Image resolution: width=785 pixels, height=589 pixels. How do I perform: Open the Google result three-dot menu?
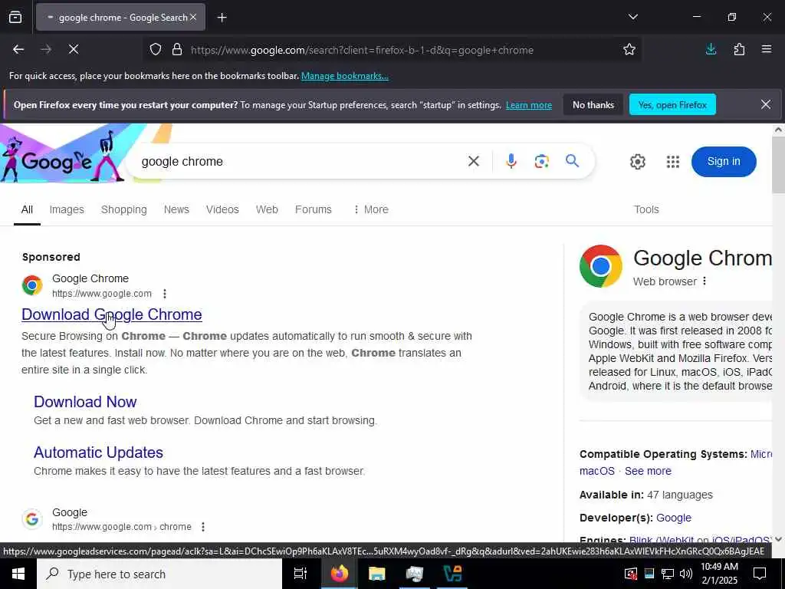(202, 527)
